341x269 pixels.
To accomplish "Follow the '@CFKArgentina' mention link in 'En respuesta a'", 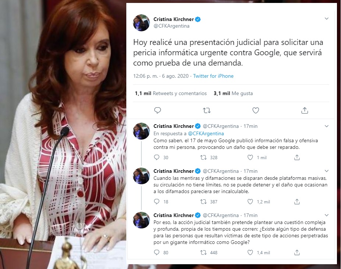I will [x=206, y=133].
